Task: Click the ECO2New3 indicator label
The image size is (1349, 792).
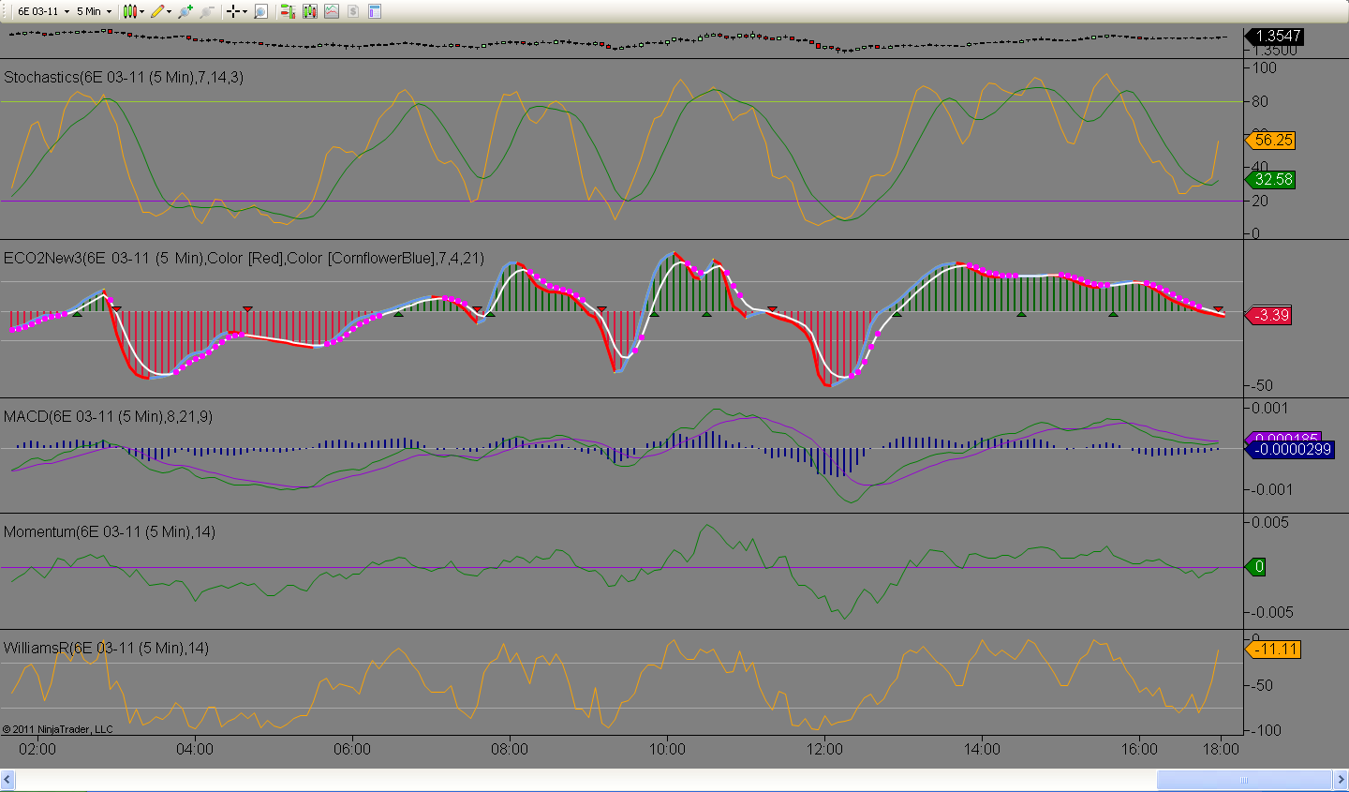Action: coord(244,258)
